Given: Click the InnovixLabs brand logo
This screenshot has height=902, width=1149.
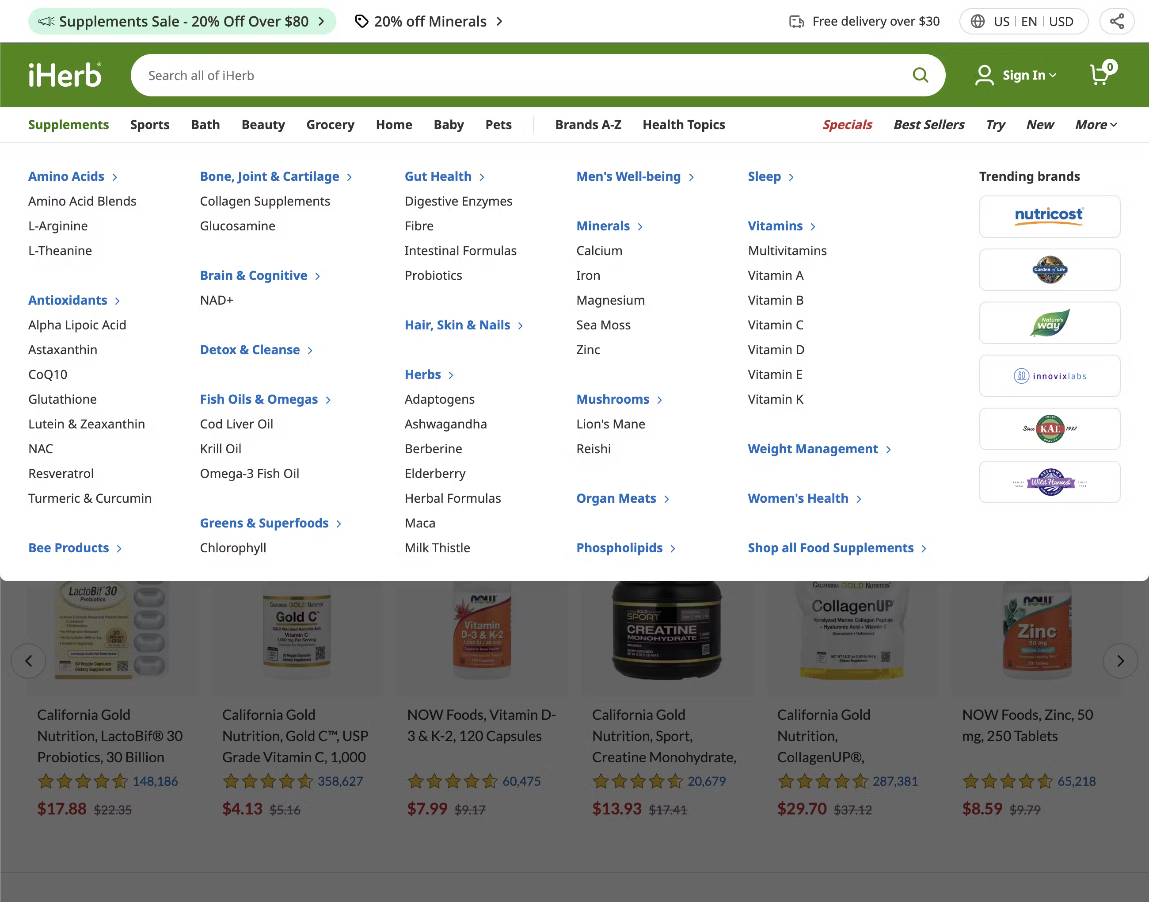Looking at the screenshot, I should tap(1049, 376).
